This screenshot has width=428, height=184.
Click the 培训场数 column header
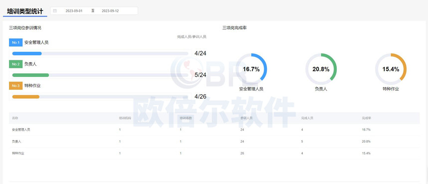tap(185, 118)
